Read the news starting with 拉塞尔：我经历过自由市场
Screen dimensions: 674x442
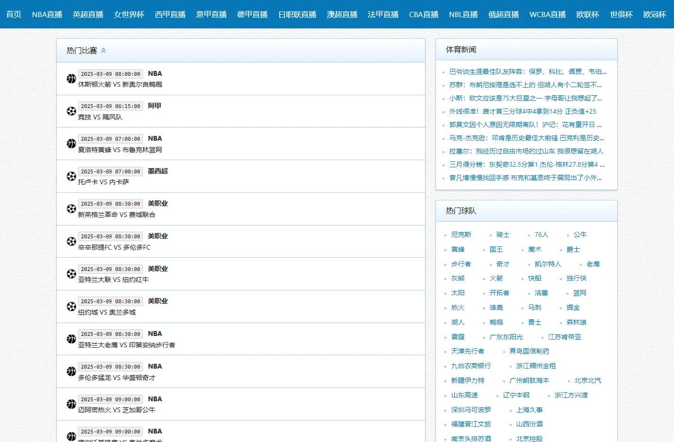(x=526, y=151)
